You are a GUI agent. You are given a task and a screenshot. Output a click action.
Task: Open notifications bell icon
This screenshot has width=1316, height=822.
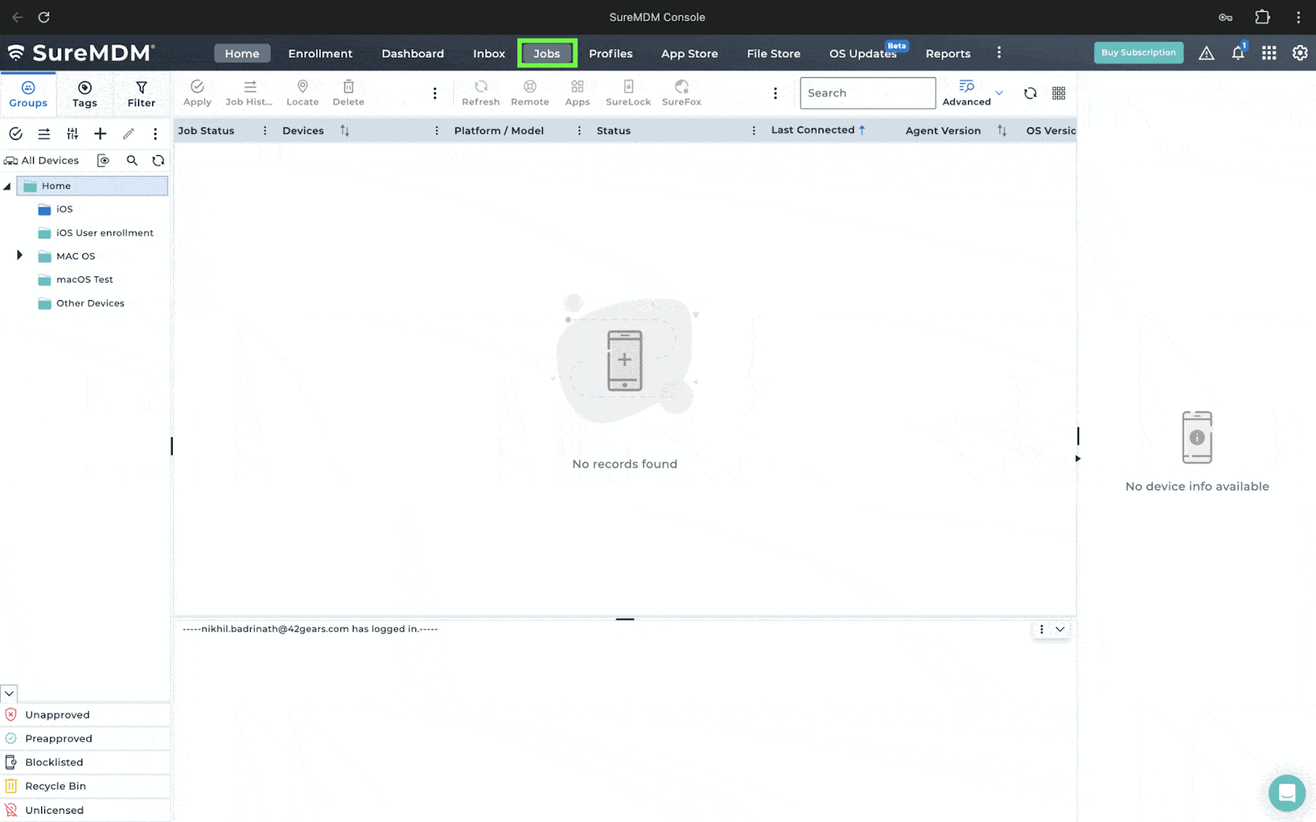point(1237,53)
